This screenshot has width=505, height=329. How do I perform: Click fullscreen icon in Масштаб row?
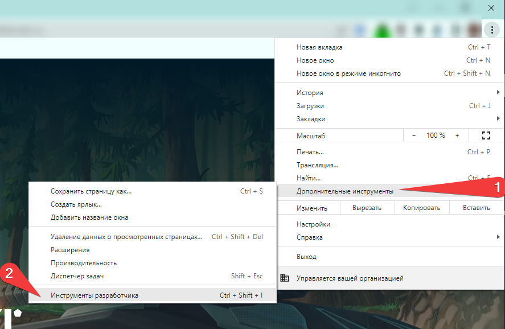coord(486,135)
